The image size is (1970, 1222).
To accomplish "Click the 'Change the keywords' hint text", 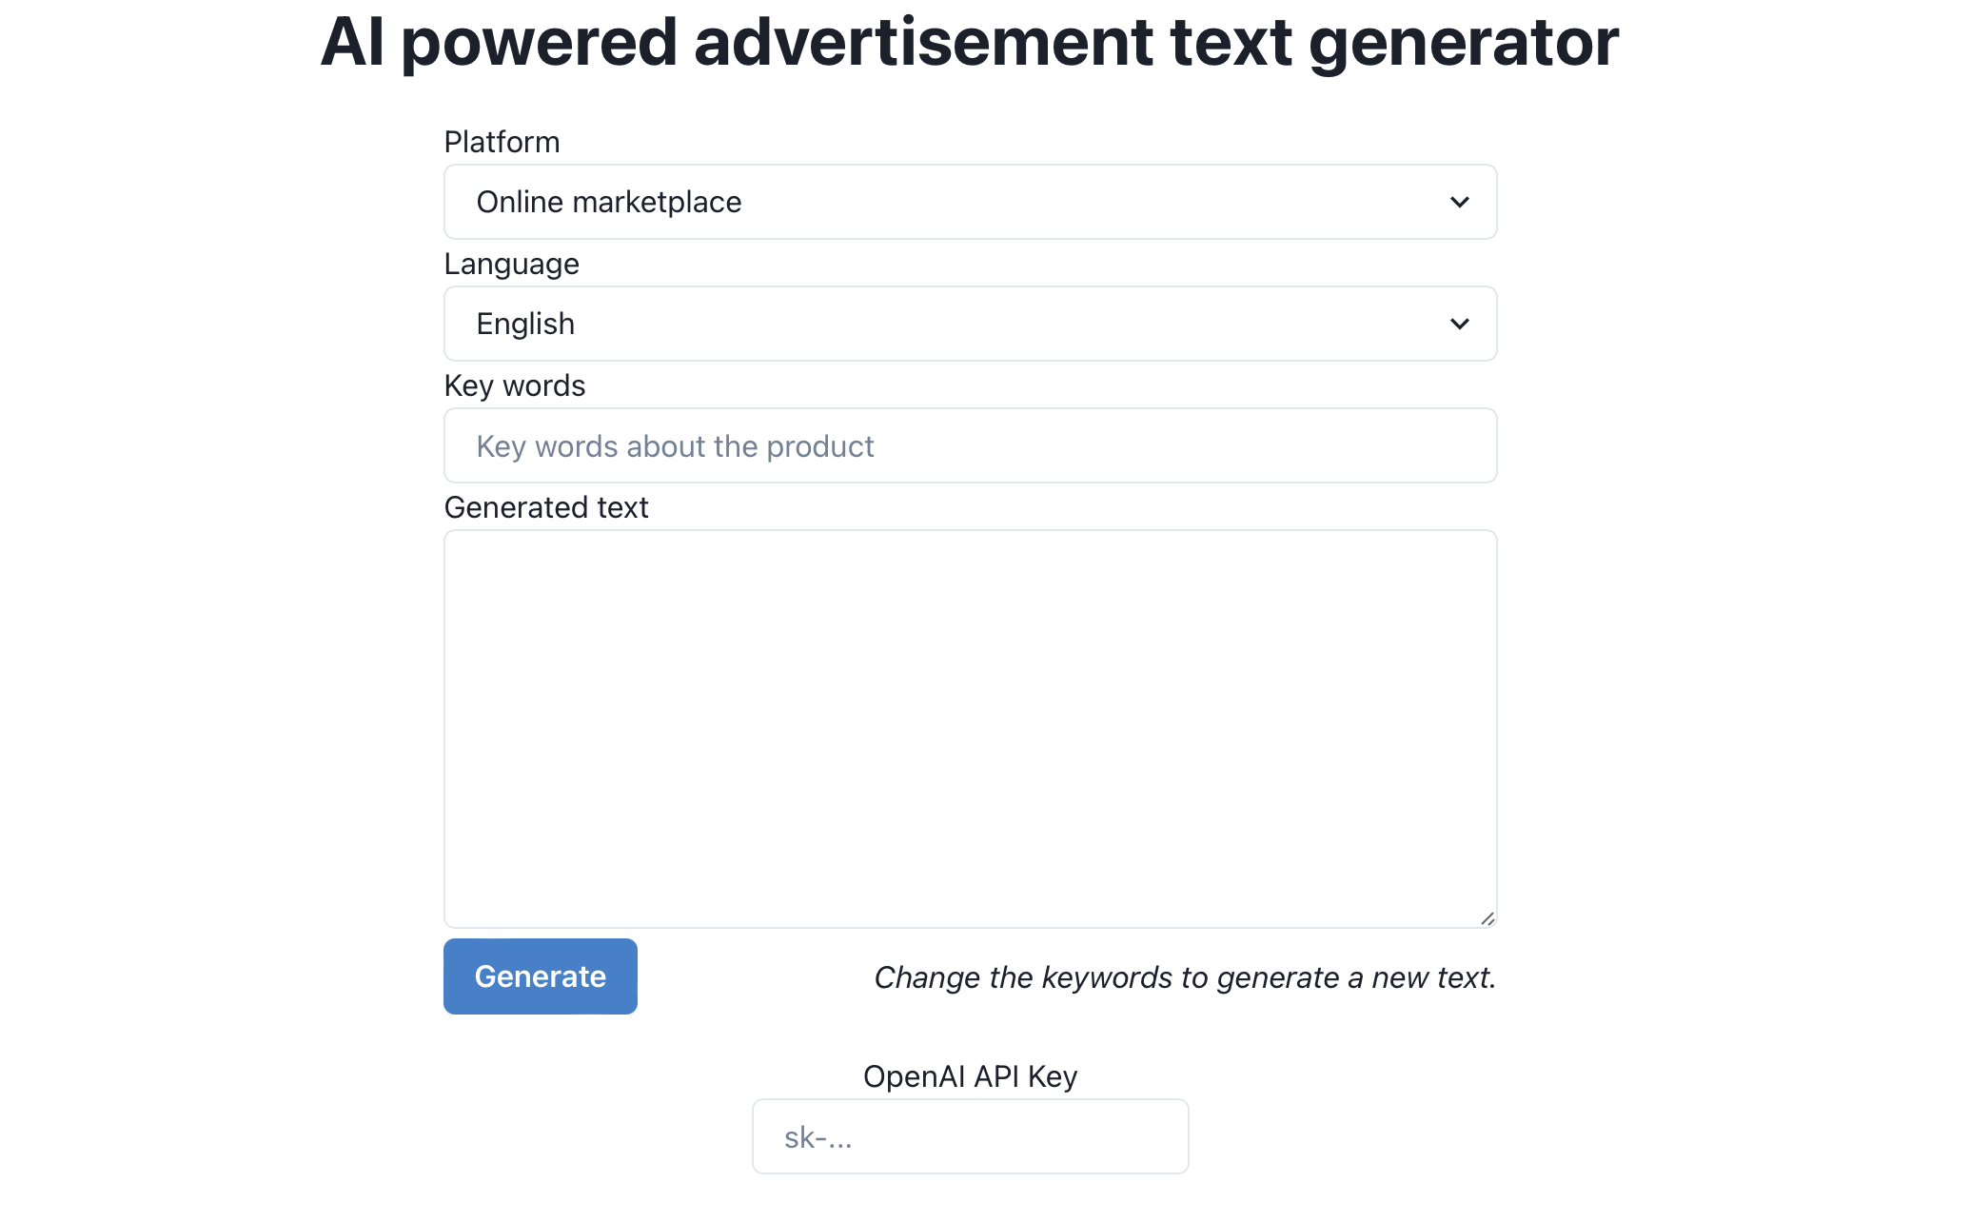I will 1184,976.
